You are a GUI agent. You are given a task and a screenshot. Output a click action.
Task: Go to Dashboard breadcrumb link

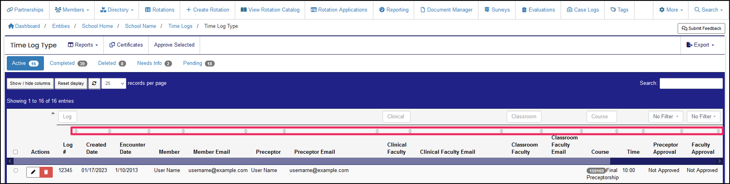24,26
